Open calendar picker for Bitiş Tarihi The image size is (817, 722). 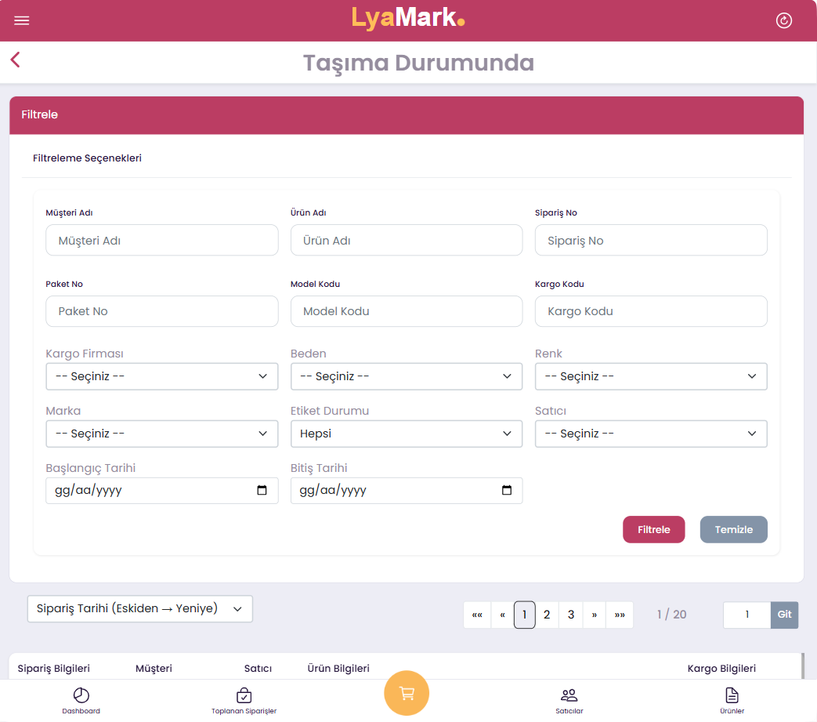coord(507,491)
